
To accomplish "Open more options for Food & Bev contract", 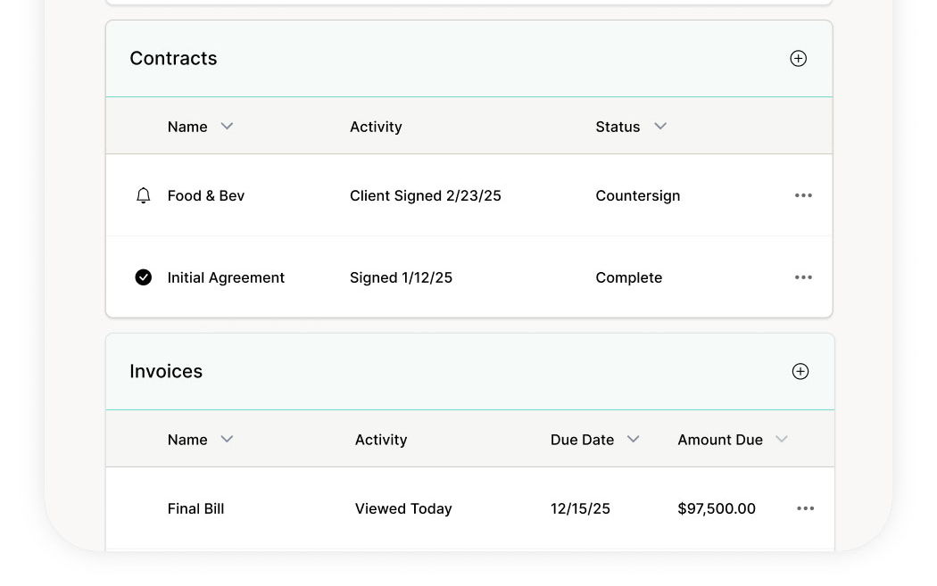I will point(803,196).
